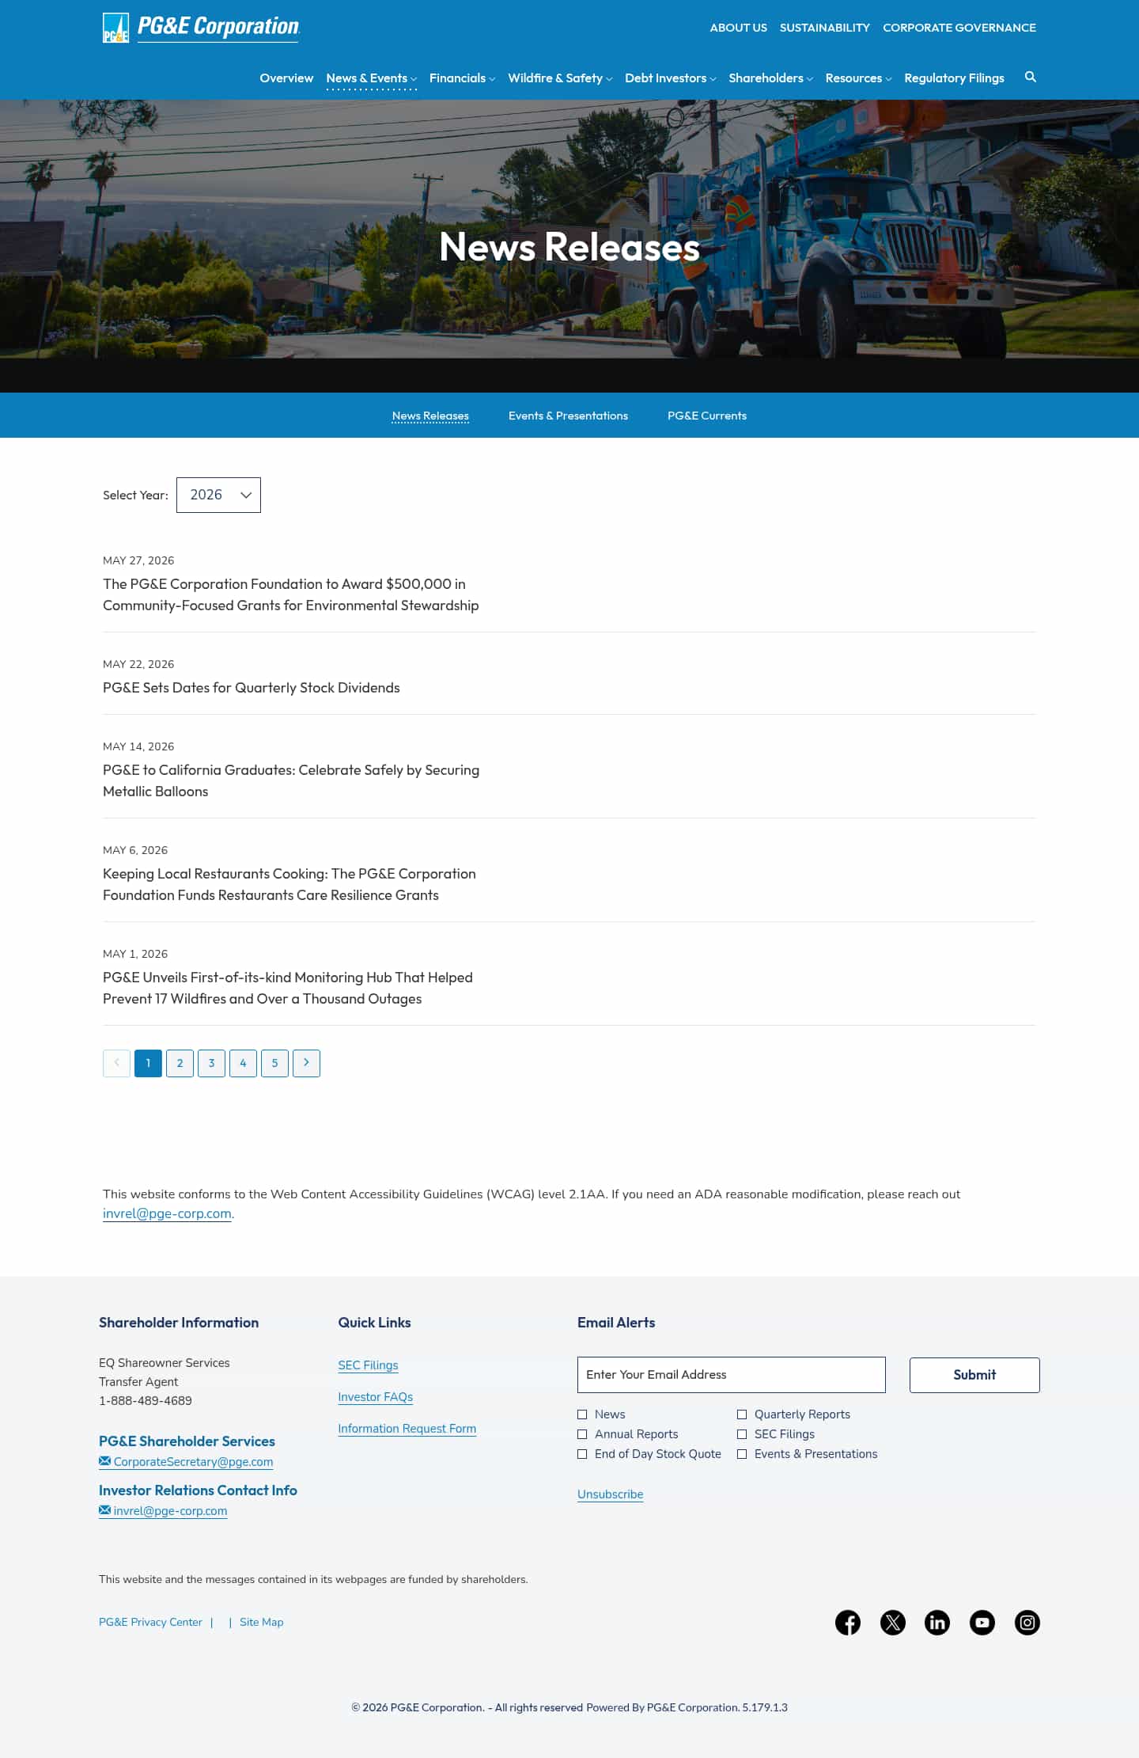Go to page 2 of results
1139x1758 pixels.
point(180,1063)
